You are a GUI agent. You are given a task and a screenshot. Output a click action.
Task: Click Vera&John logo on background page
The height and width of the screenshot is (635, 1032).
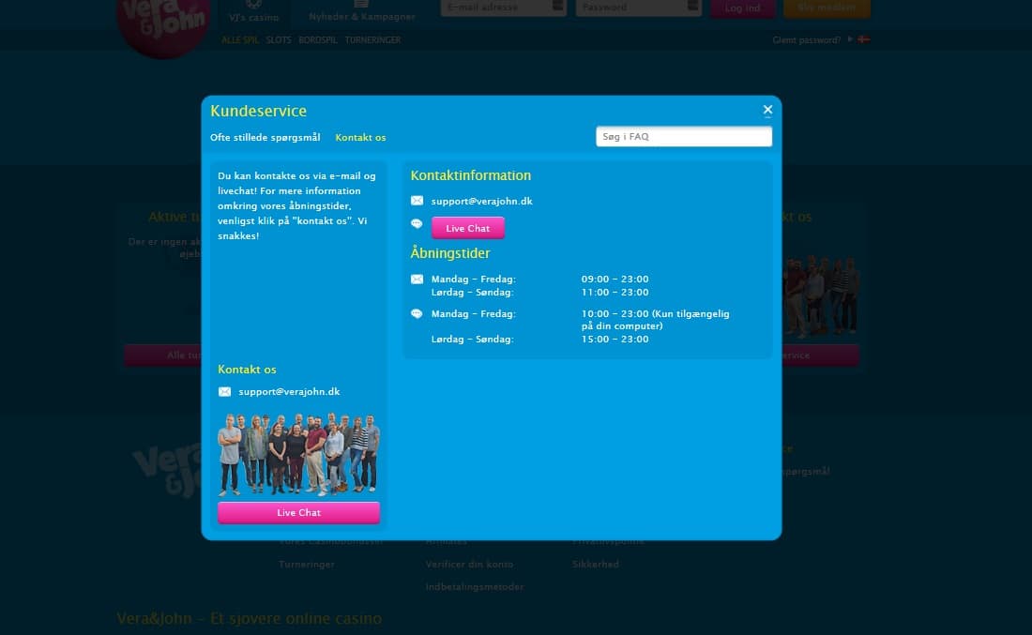[163, 26]
